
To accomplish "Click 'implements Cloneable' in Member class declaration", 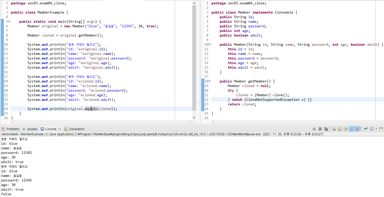I will pos(273,13).
